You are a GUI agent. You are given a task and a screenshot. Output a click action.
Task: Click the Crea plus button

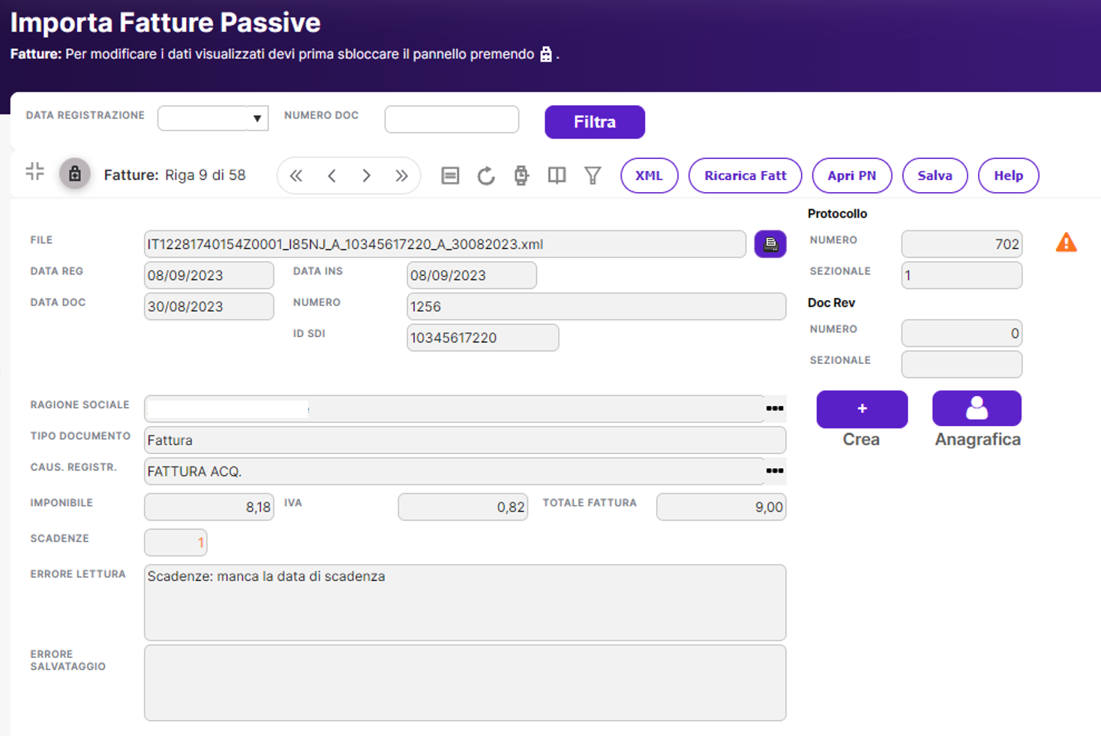(x=862, y=409)
